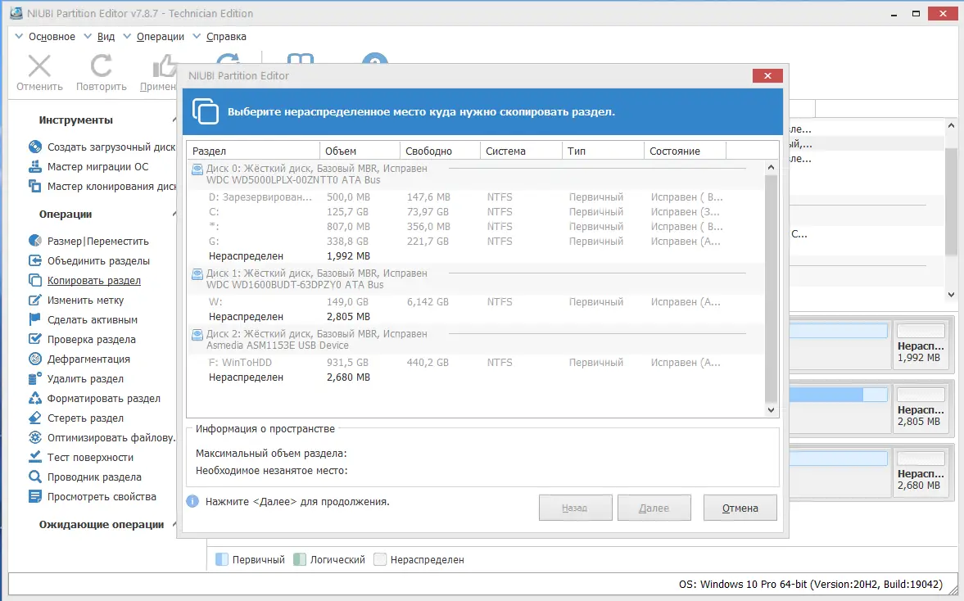The width and height of the screenshot is (964, 601).
Task: Choose the merge partitions icon
Action: [x=35, y=260]
